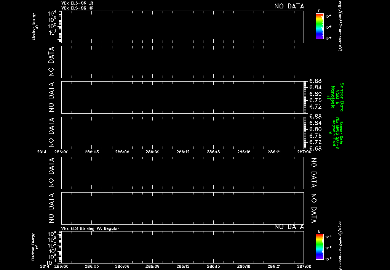The width and height of the screenshot is (390, 270).
Task: Click the "VEx ELS-06 LR" plot title
Action: pyautogui.click(x=77, y=3)
